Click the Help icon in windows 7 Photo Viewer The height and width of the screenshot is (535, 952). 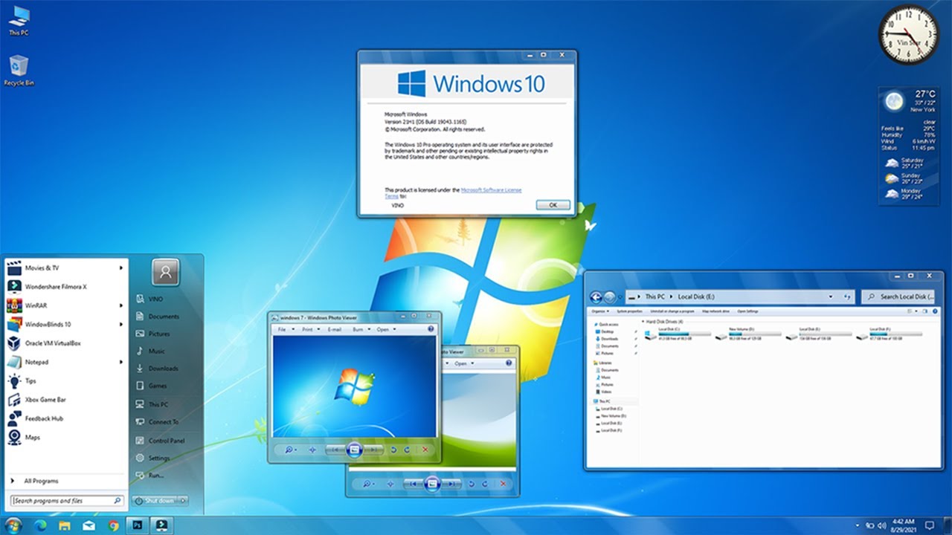point(431,329)
